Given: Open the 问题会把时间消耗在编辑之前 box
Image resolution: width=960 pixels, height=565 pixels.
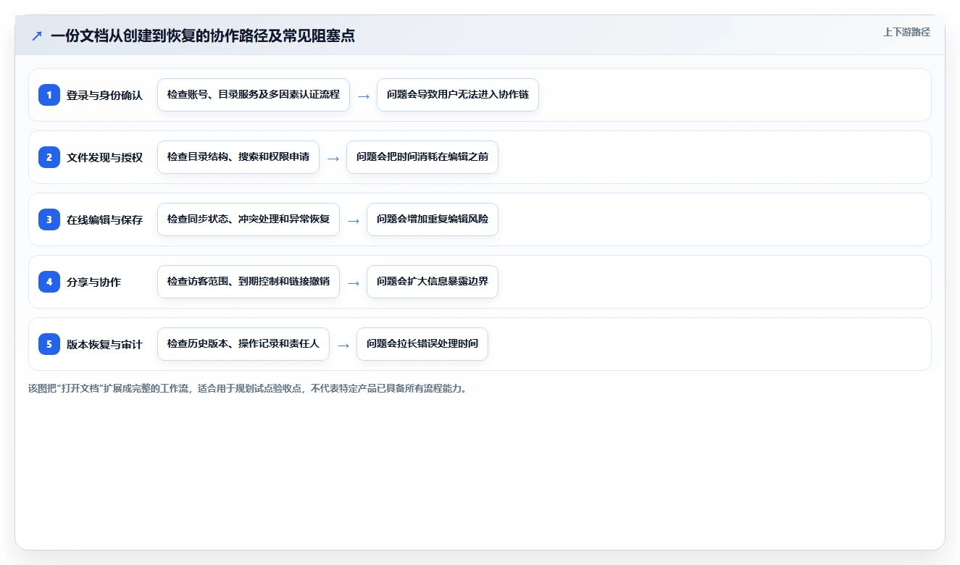Looking at the screenshot, I should point(422,157).
